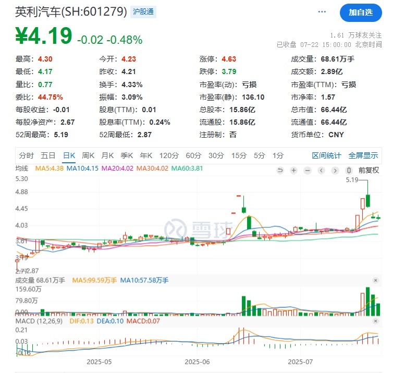Click the MA60:3.81 moving average label
The width and height of the screenshot is (405, 373).
tap(187, 169)
